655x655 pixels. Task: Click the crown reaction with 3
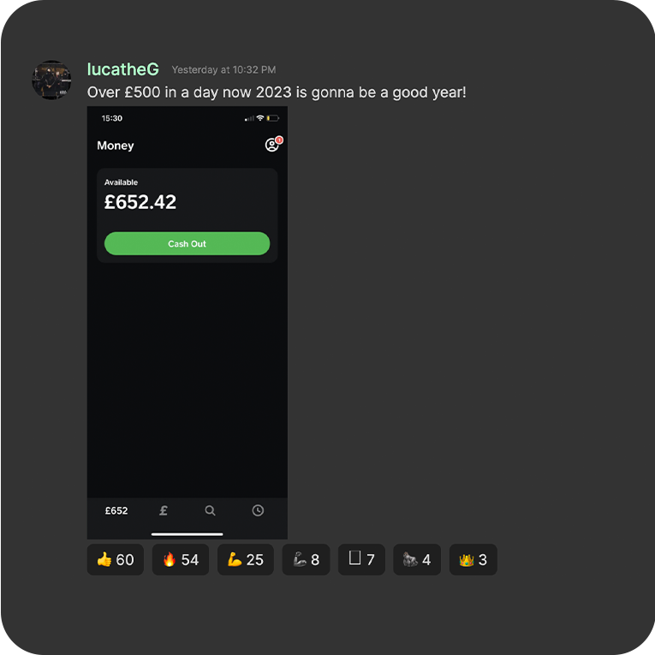[473, 559]
